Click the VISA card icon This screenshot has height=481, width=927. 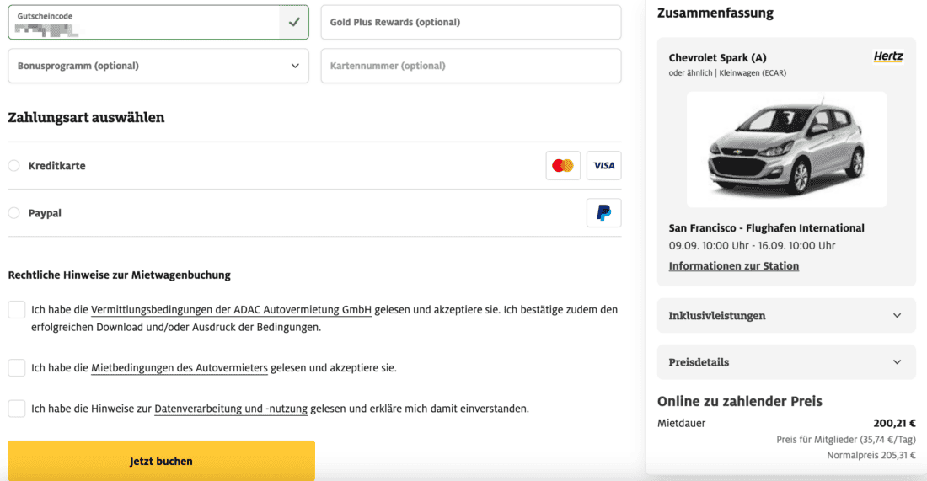click(603, 166)
